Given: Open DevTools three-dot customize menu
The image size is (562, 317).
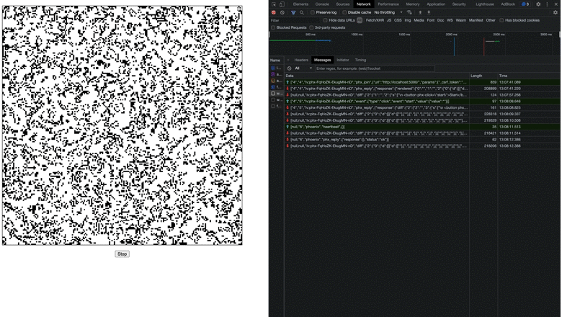Looking at the screenshot, I should pyautogui.click(x=547, y=4).
